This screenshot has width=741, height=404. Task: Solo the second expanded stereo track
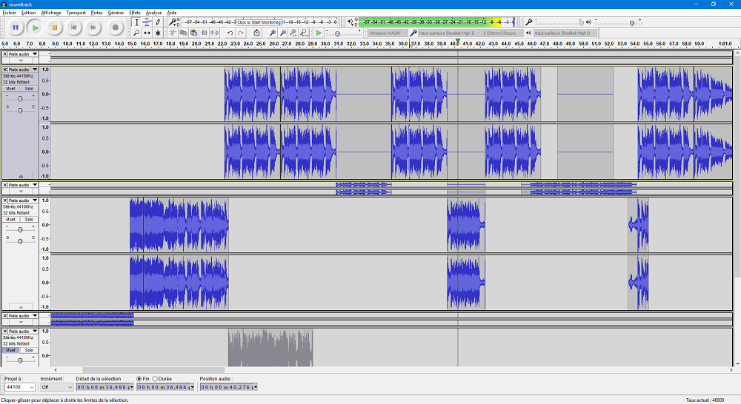pos(29,220)
